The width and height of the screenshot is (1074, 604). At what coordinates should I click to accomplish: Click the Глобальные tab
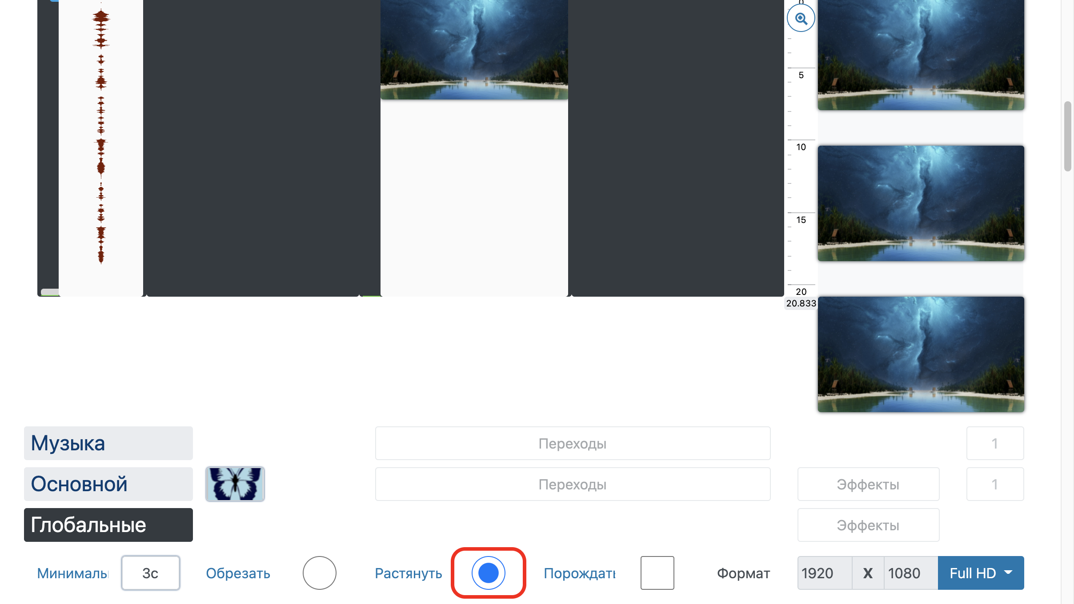click(108, 525)
